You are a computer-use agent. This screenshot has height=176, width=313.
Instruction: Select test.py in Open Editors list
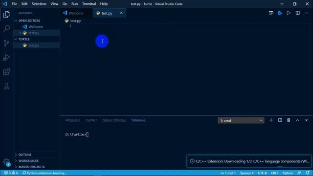pyautogui.click(x=36, y=33)
